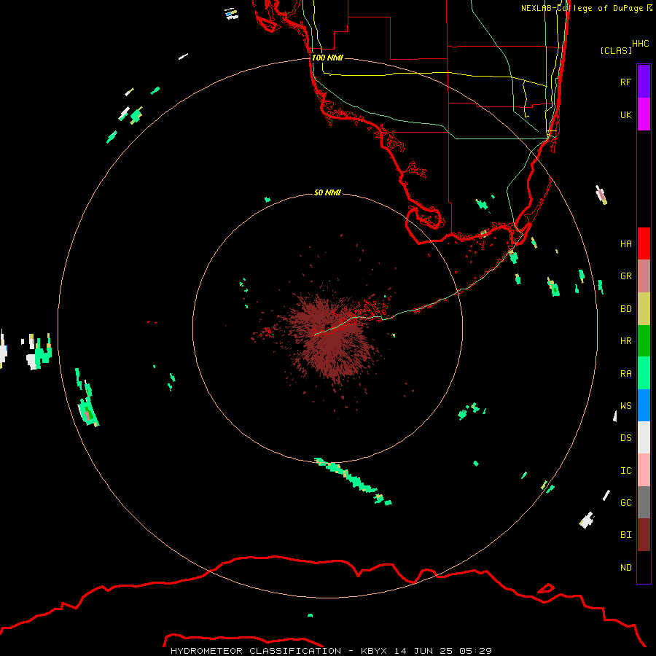Click the WS blue legend swatch

pos(644,405)
